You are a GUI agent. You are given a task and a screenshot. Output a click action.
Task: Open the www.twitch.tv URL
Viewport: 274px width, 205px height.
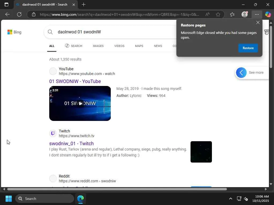tap(77, 136)
